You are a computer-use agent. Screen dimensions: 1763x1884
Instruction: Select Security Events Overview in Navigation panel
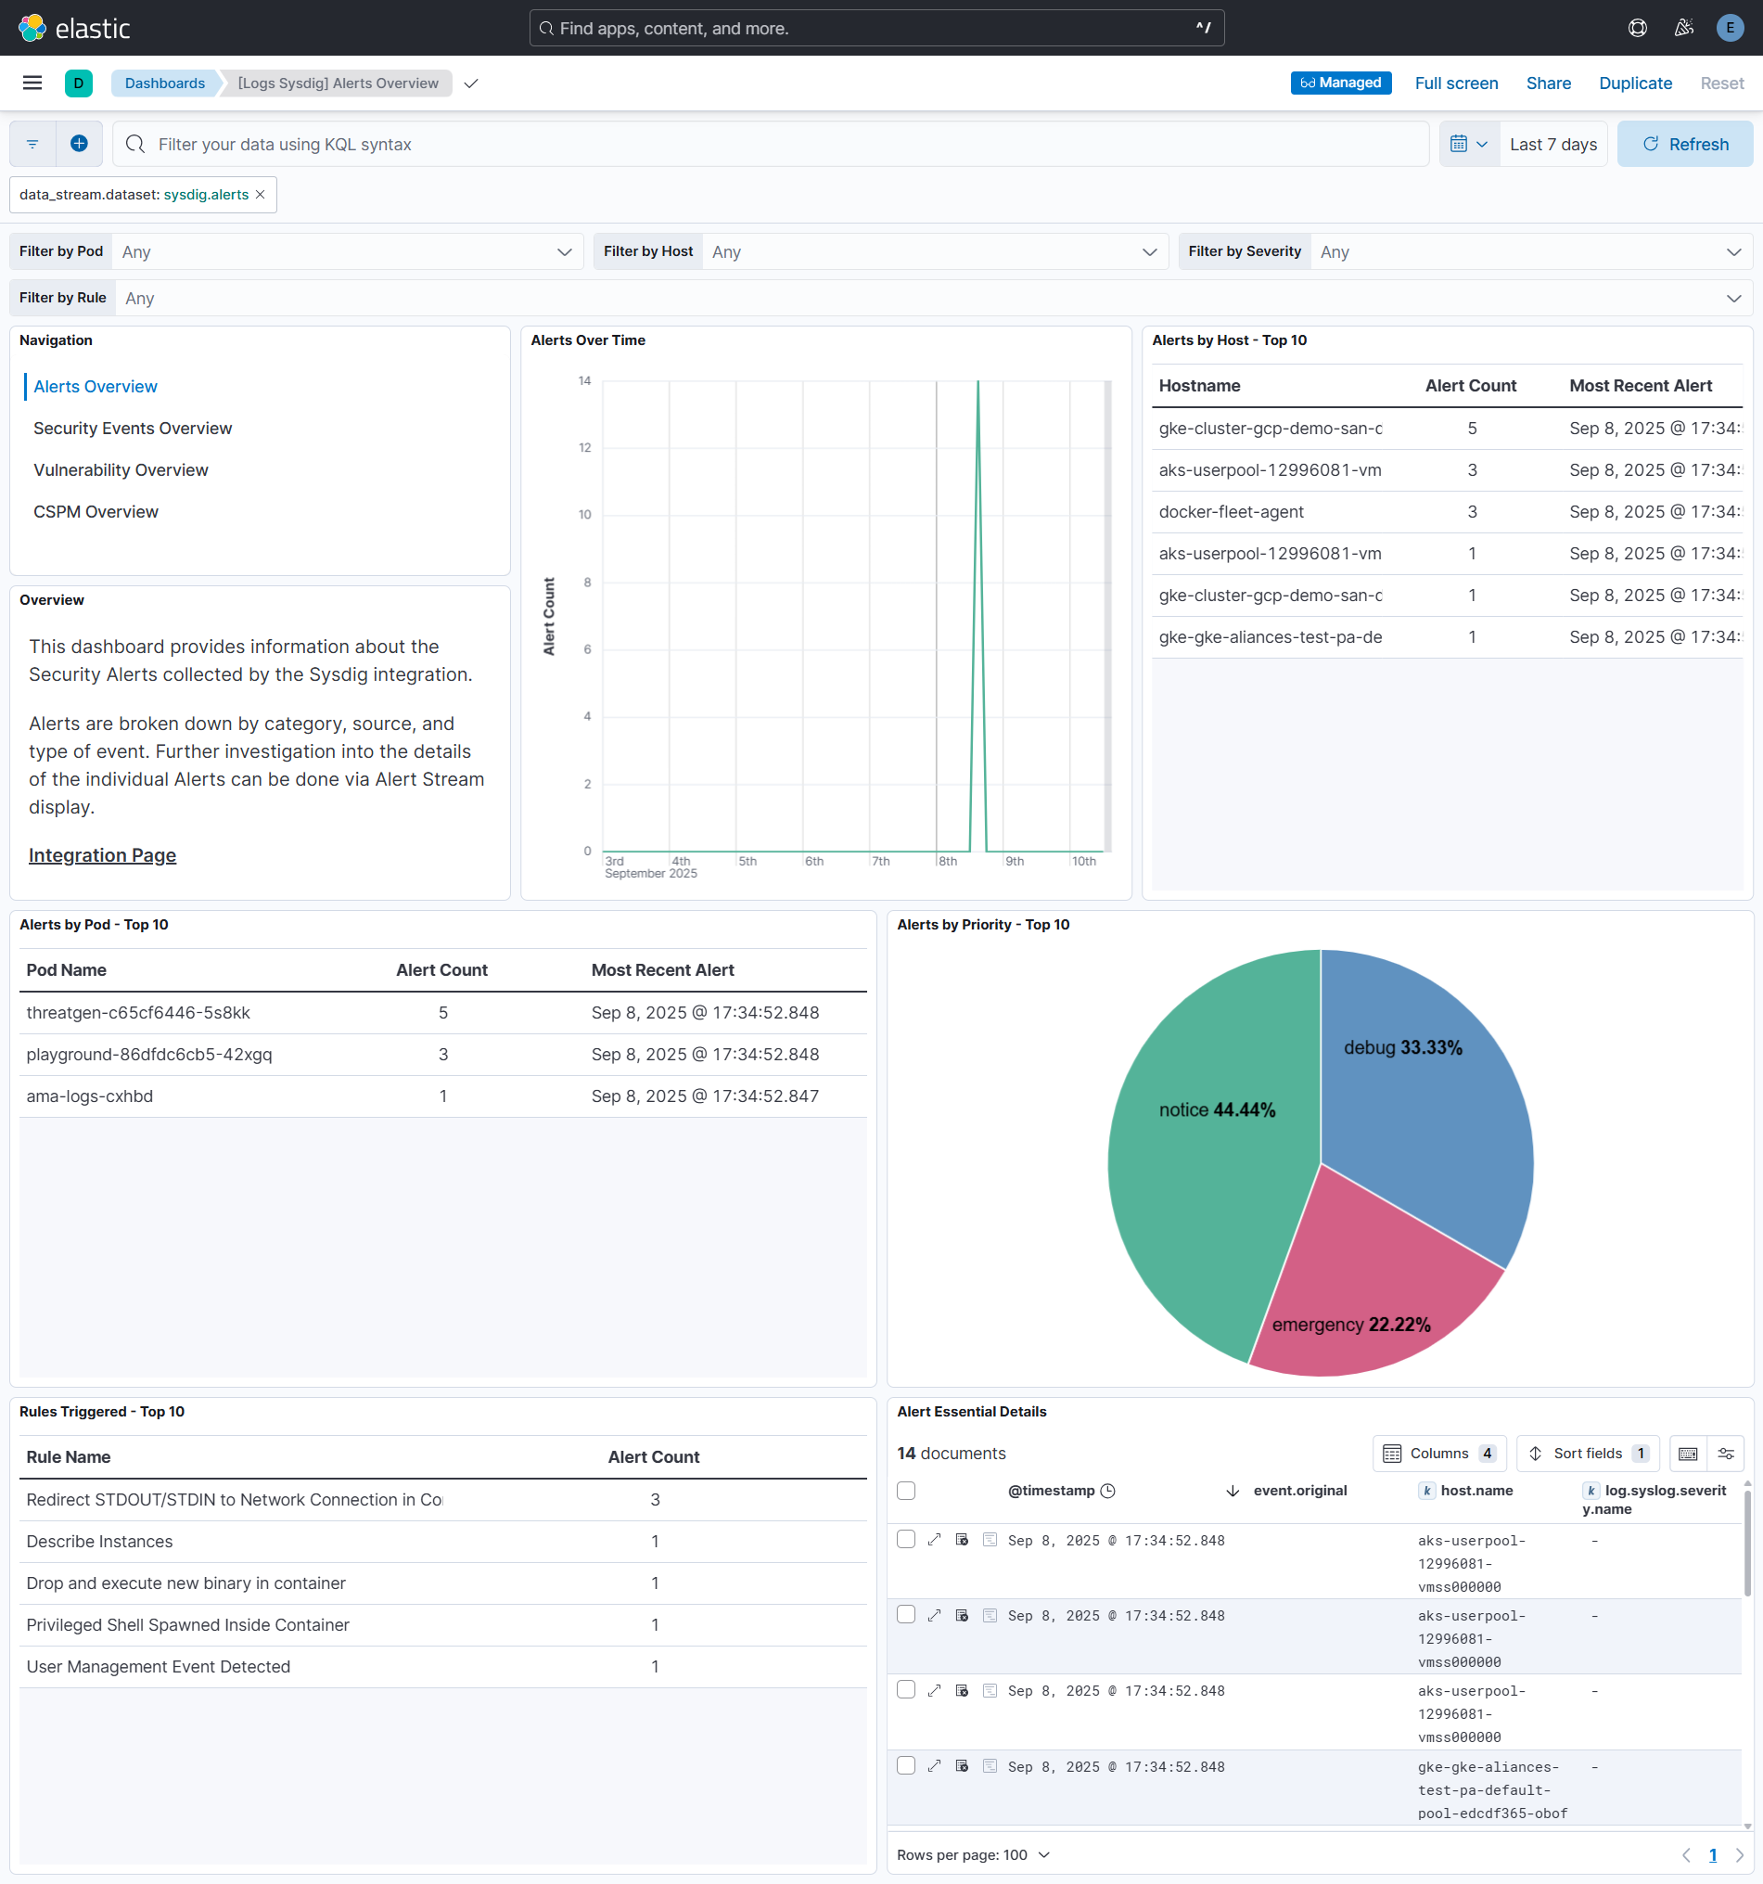133,428
